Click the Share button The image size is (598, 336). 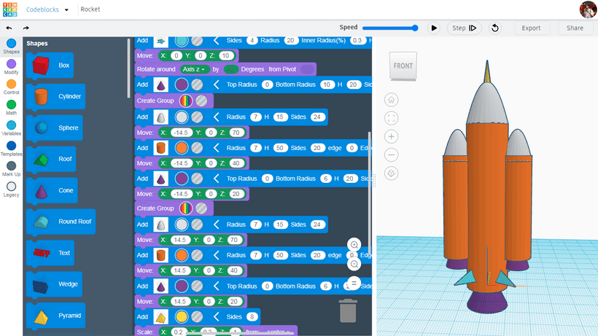pos(575,28)
